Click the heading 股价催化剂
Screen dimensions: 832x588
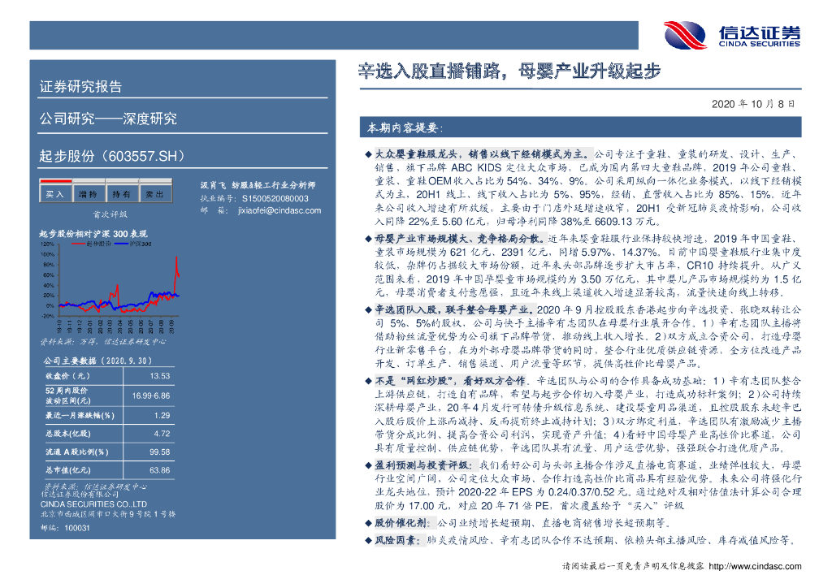tap(404, 523)
